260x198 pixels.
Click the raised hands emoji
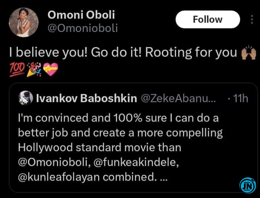pos(249,53)
